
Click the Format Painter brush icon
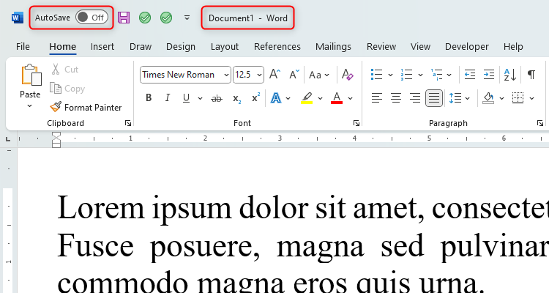pyautogui.click(x=56, y=107)
